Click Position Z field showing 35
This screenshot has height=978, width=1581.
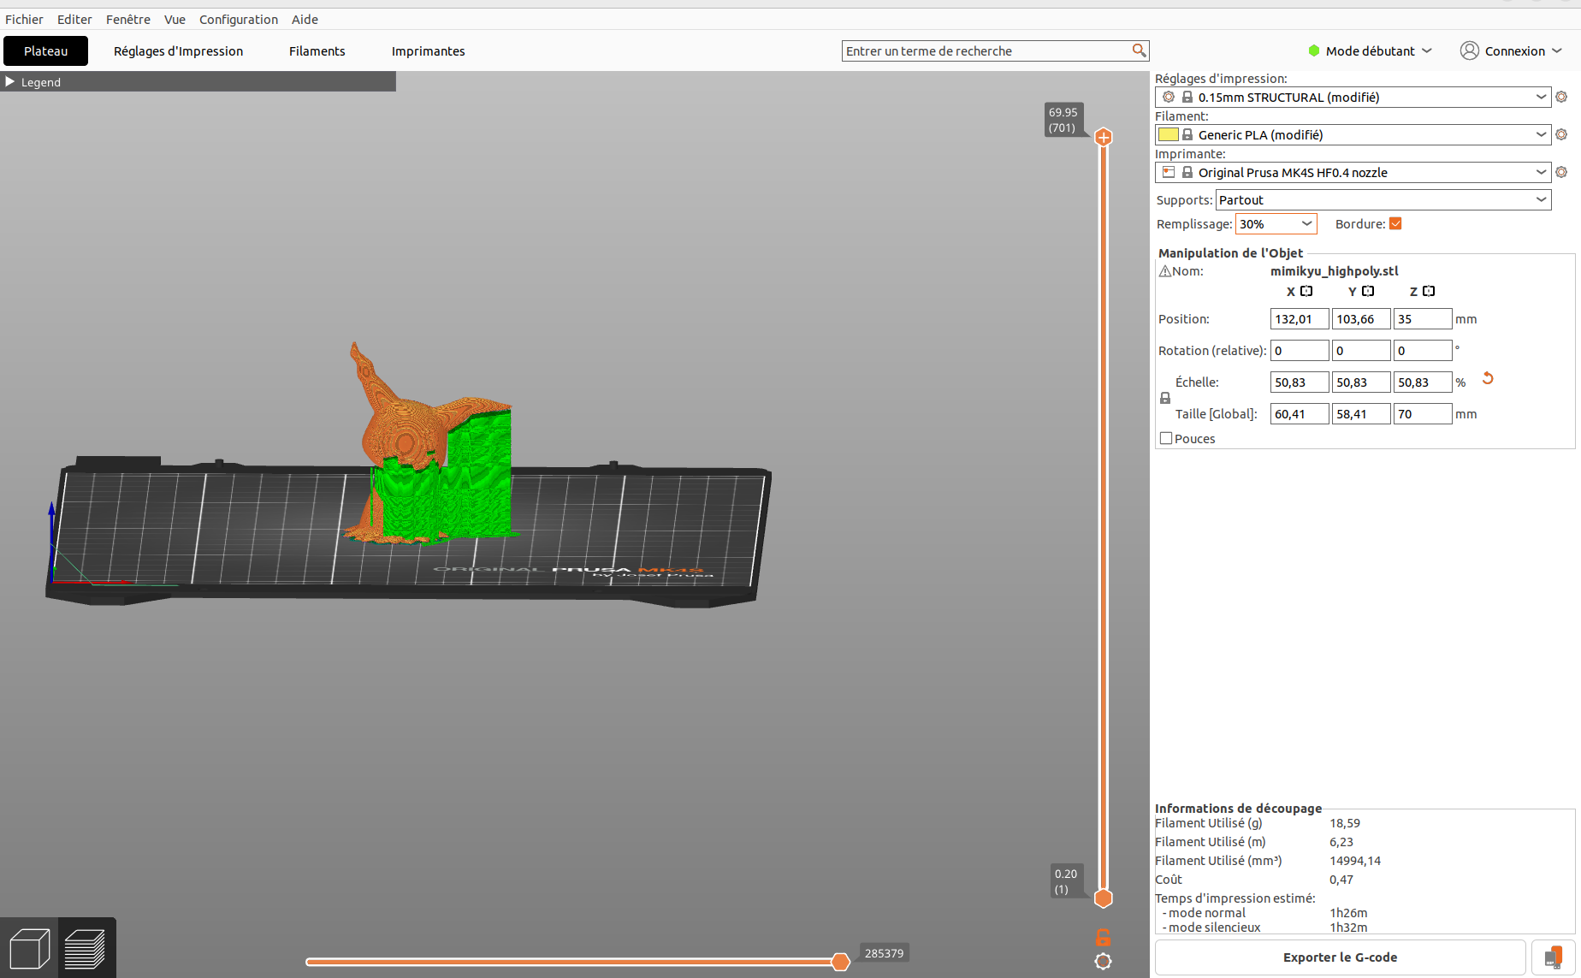click(x=1422, y=318)
